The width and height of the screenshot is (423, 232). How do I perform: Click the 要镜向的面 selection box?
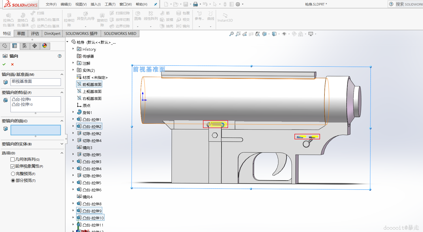36,130
